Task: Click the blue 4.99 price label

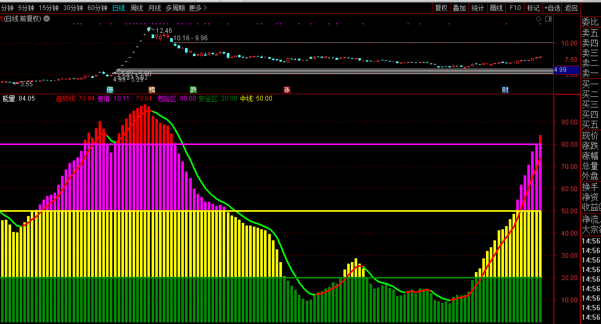Action: coord(560,69)
